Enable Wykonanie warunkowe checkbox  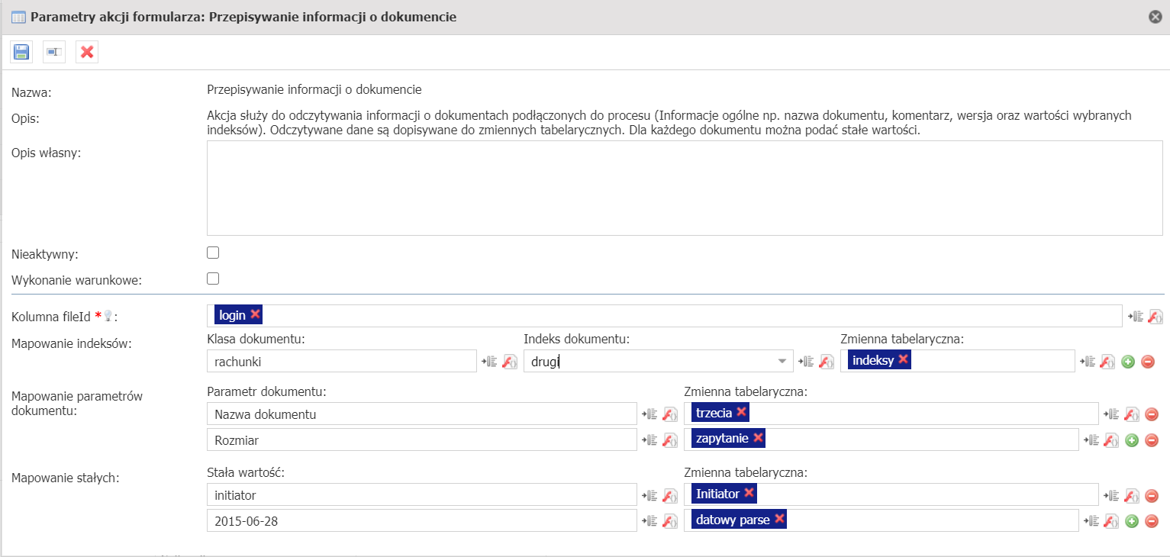[x=213, y=278]
